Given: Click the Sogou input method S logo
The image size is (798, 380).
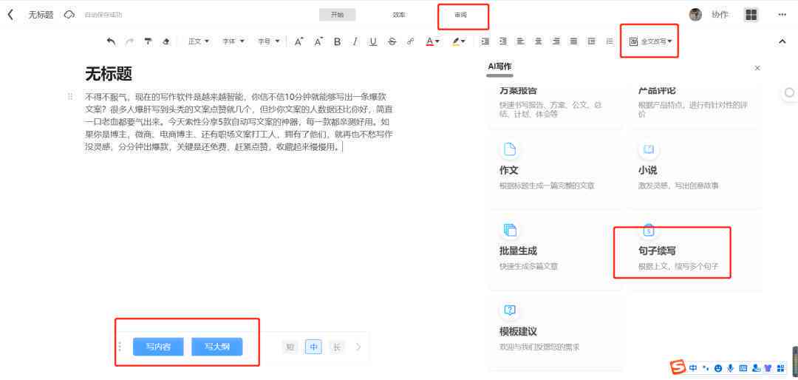Looking at the screenshot, I should (x=678, y=367).
